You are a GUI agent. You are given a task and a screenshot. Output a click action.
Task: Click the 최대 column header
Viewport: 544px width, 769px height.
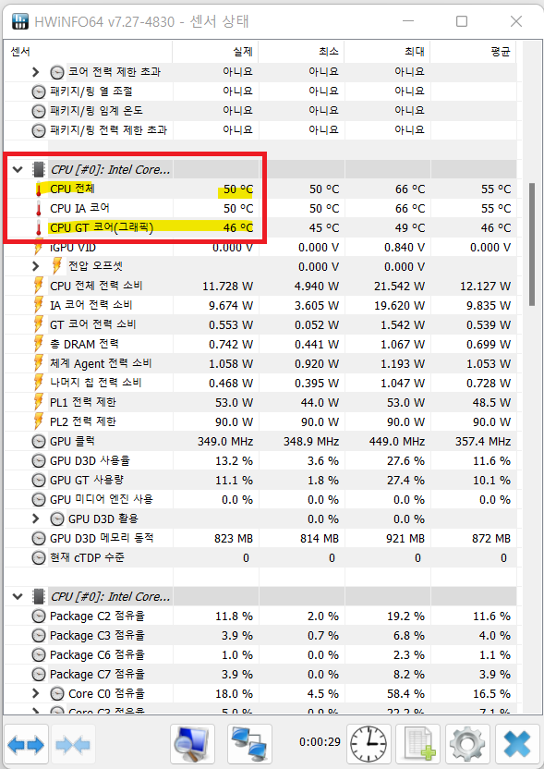(387, 51)
